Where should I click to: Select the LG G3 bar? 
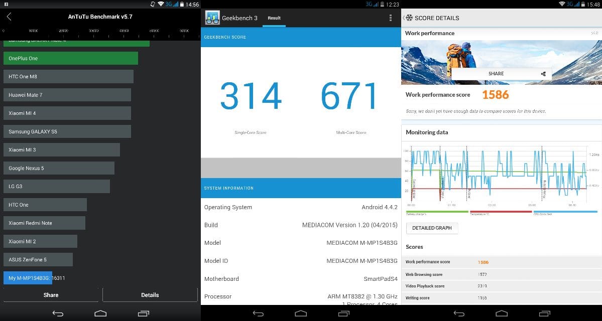coord(56,187)
